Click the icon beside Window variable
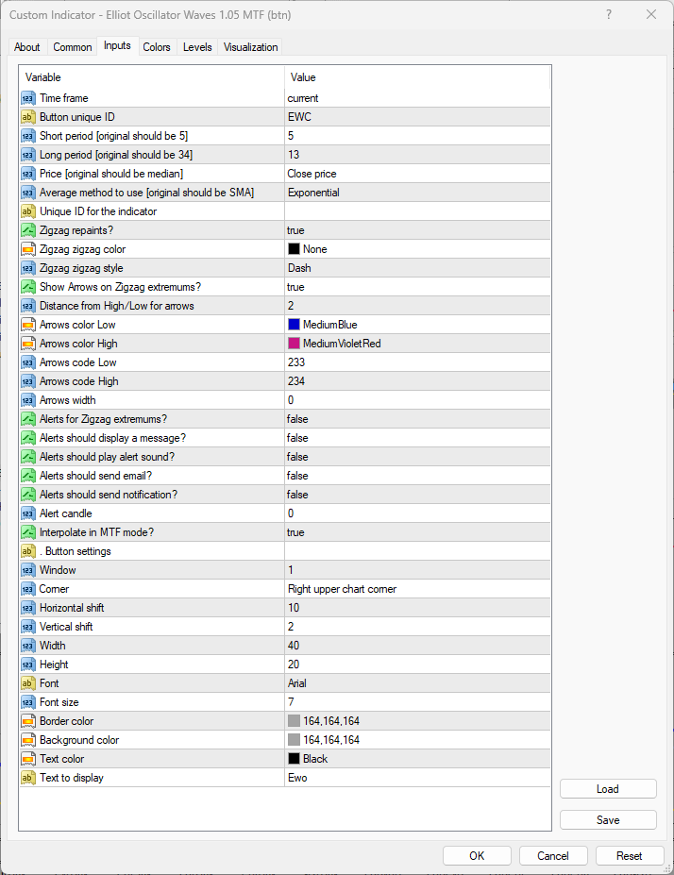674x875 pixels. pos(28,570)
